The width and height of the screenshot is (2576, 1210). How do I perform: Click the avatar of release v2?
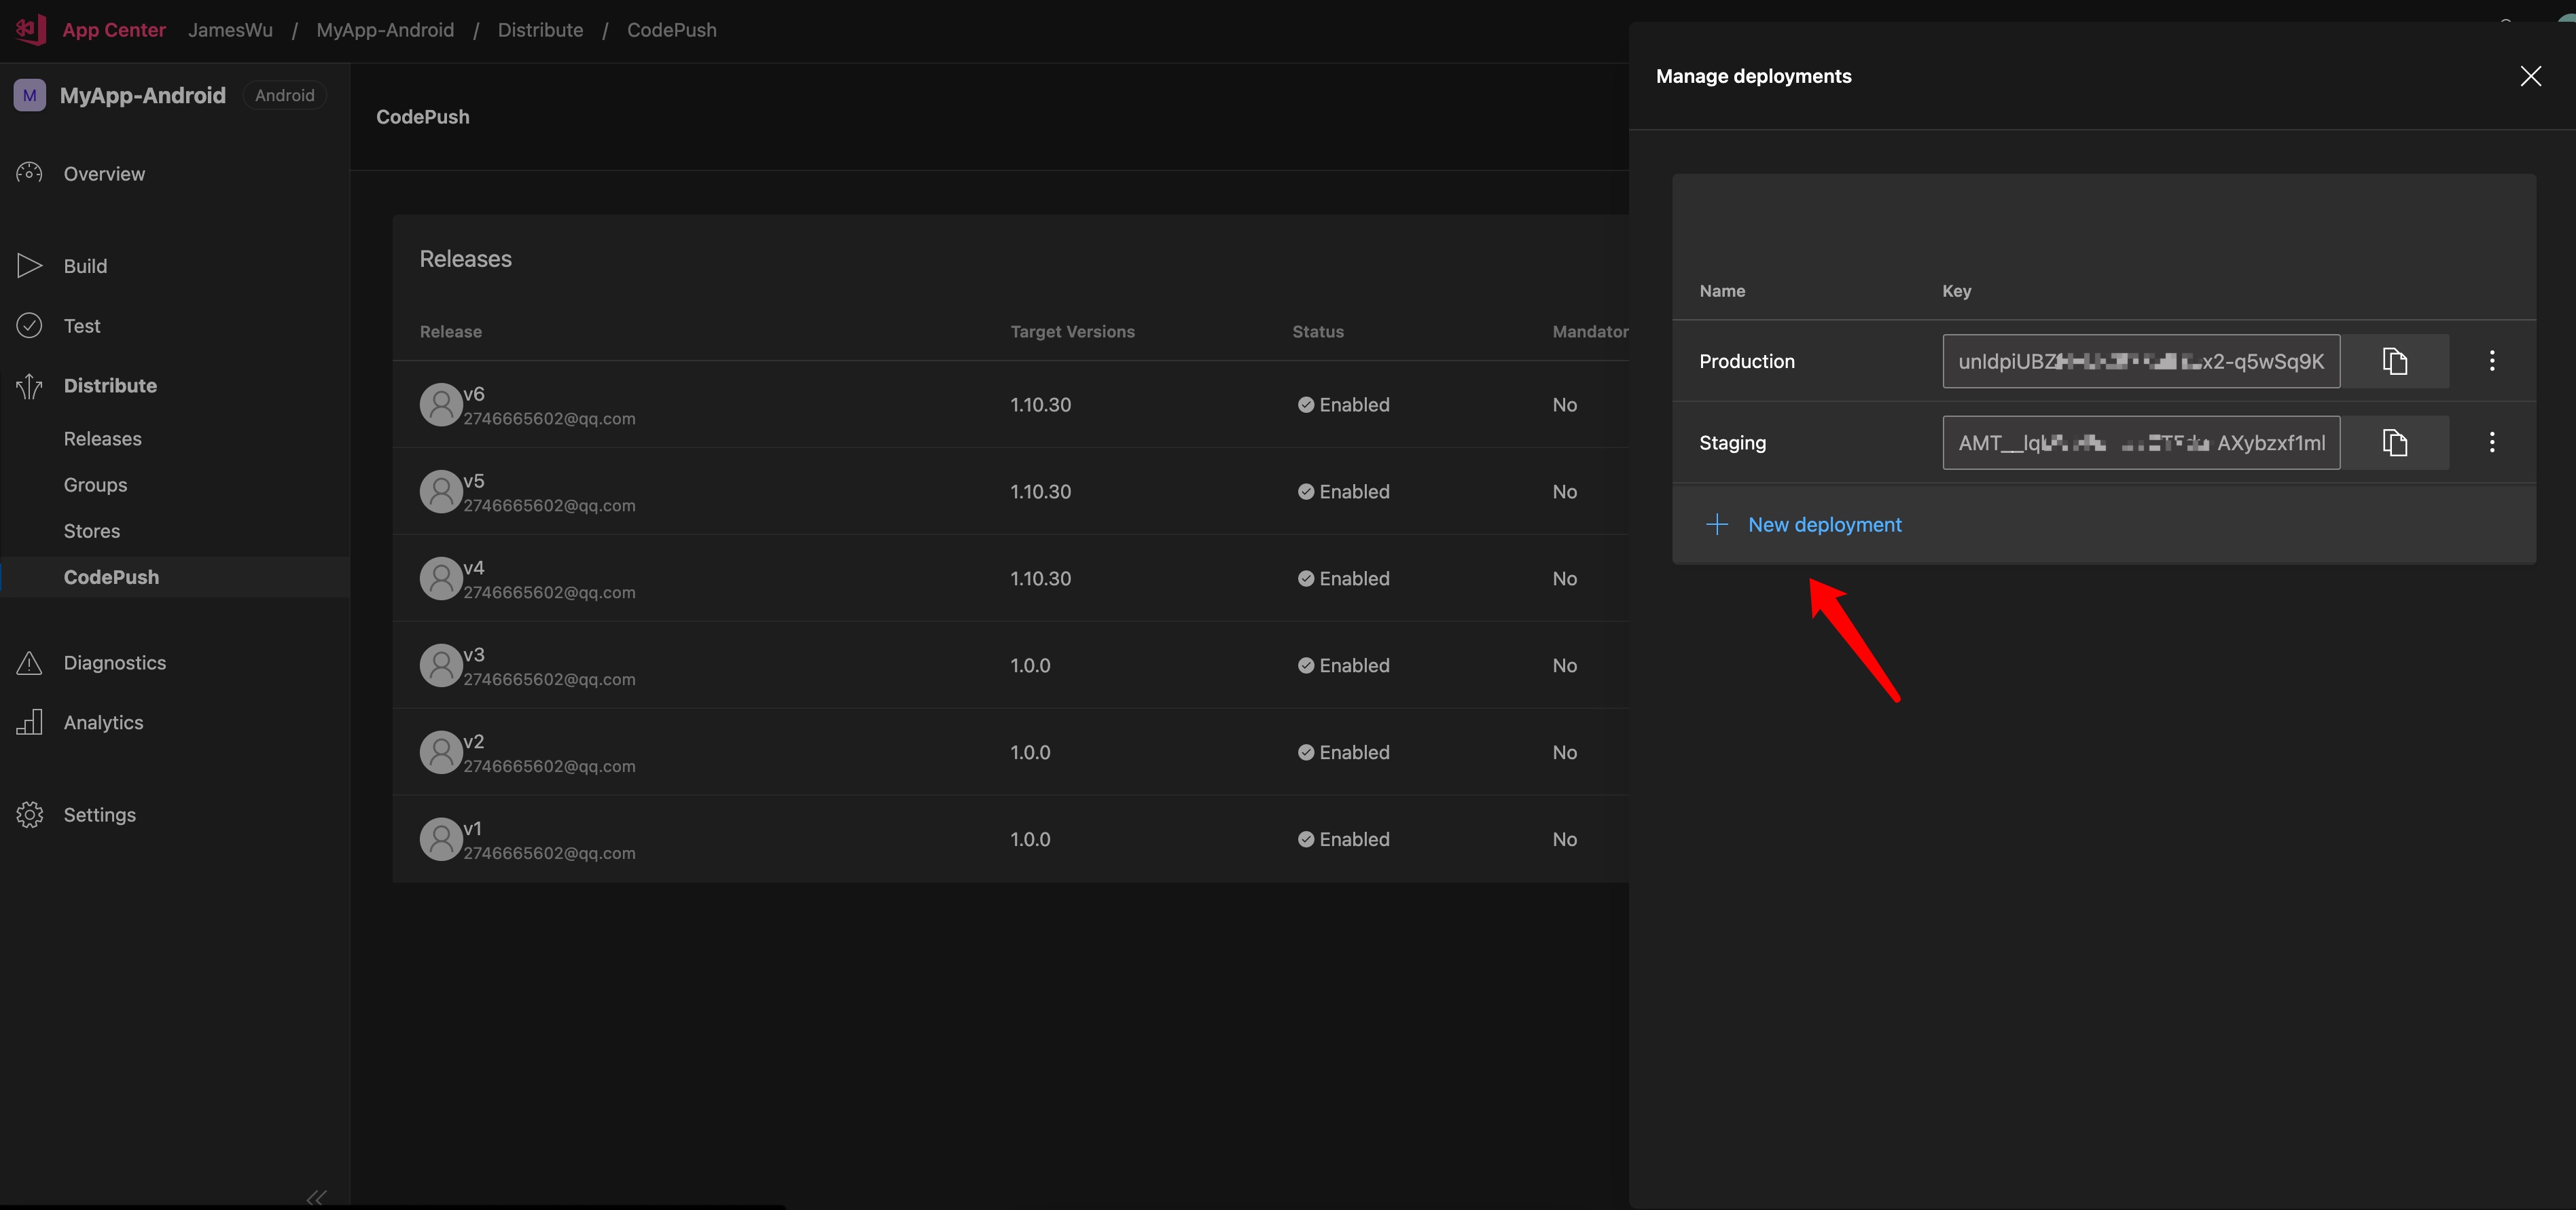440,752
